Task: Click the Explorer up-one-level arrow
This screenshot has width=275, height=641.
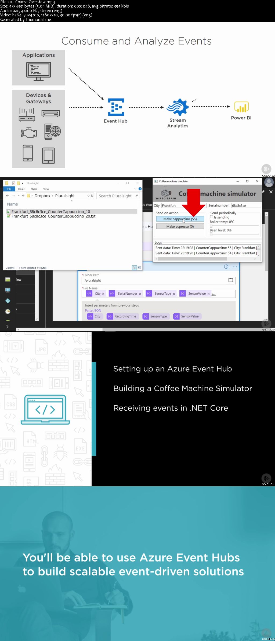Action: [23, 196]
